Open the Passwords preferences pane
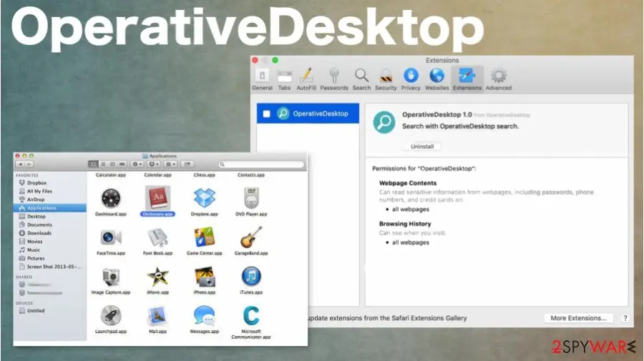 click(334, 79)
